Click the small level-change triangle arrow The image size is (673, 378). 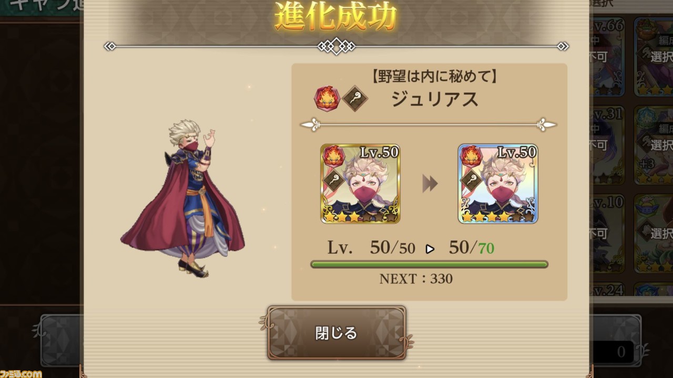point(430,249)
